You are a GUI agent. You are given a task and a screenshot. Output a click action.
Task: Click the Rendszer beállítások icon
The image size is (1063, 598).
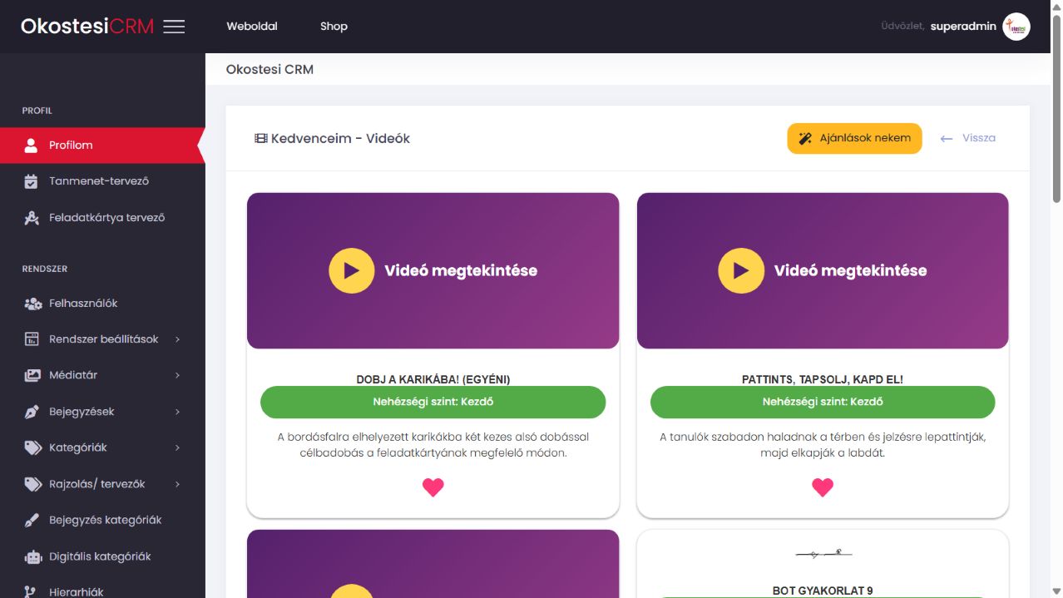(32, 339)
